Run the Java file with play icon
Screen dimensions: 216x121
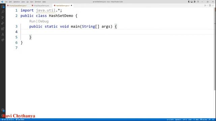(x=205, y=5)
